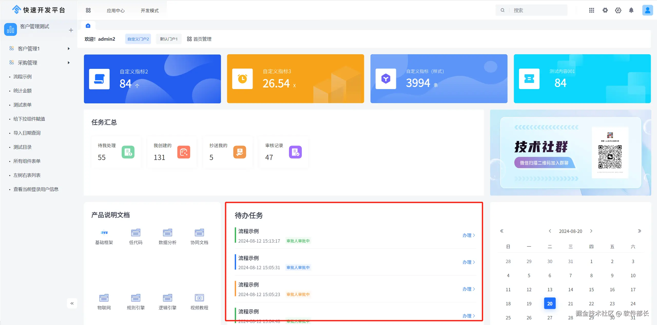Switch to 默认门户1 portal
657x325 pixels.
coord(169,39)
